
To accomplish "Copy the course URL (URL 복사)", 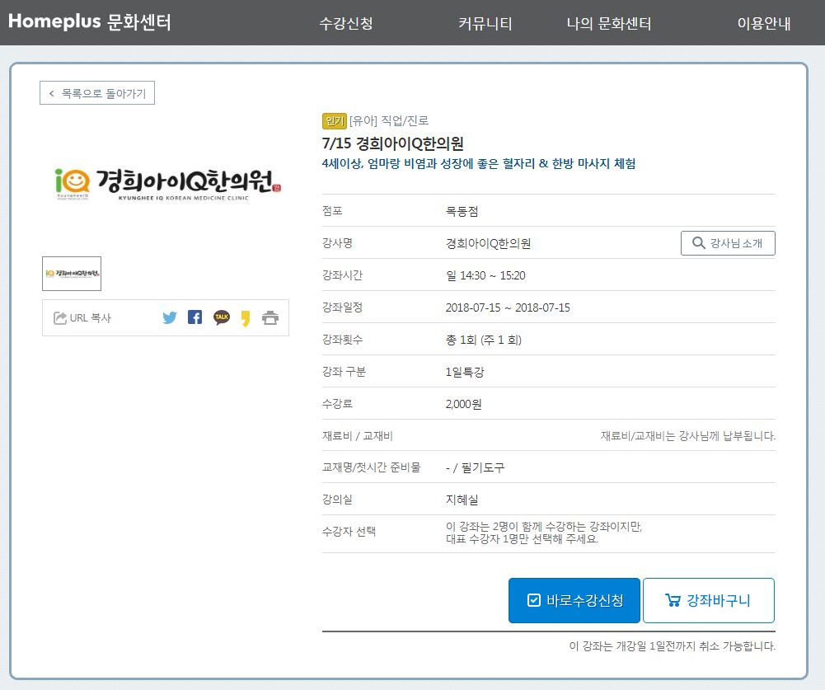I will pos(82,318).
